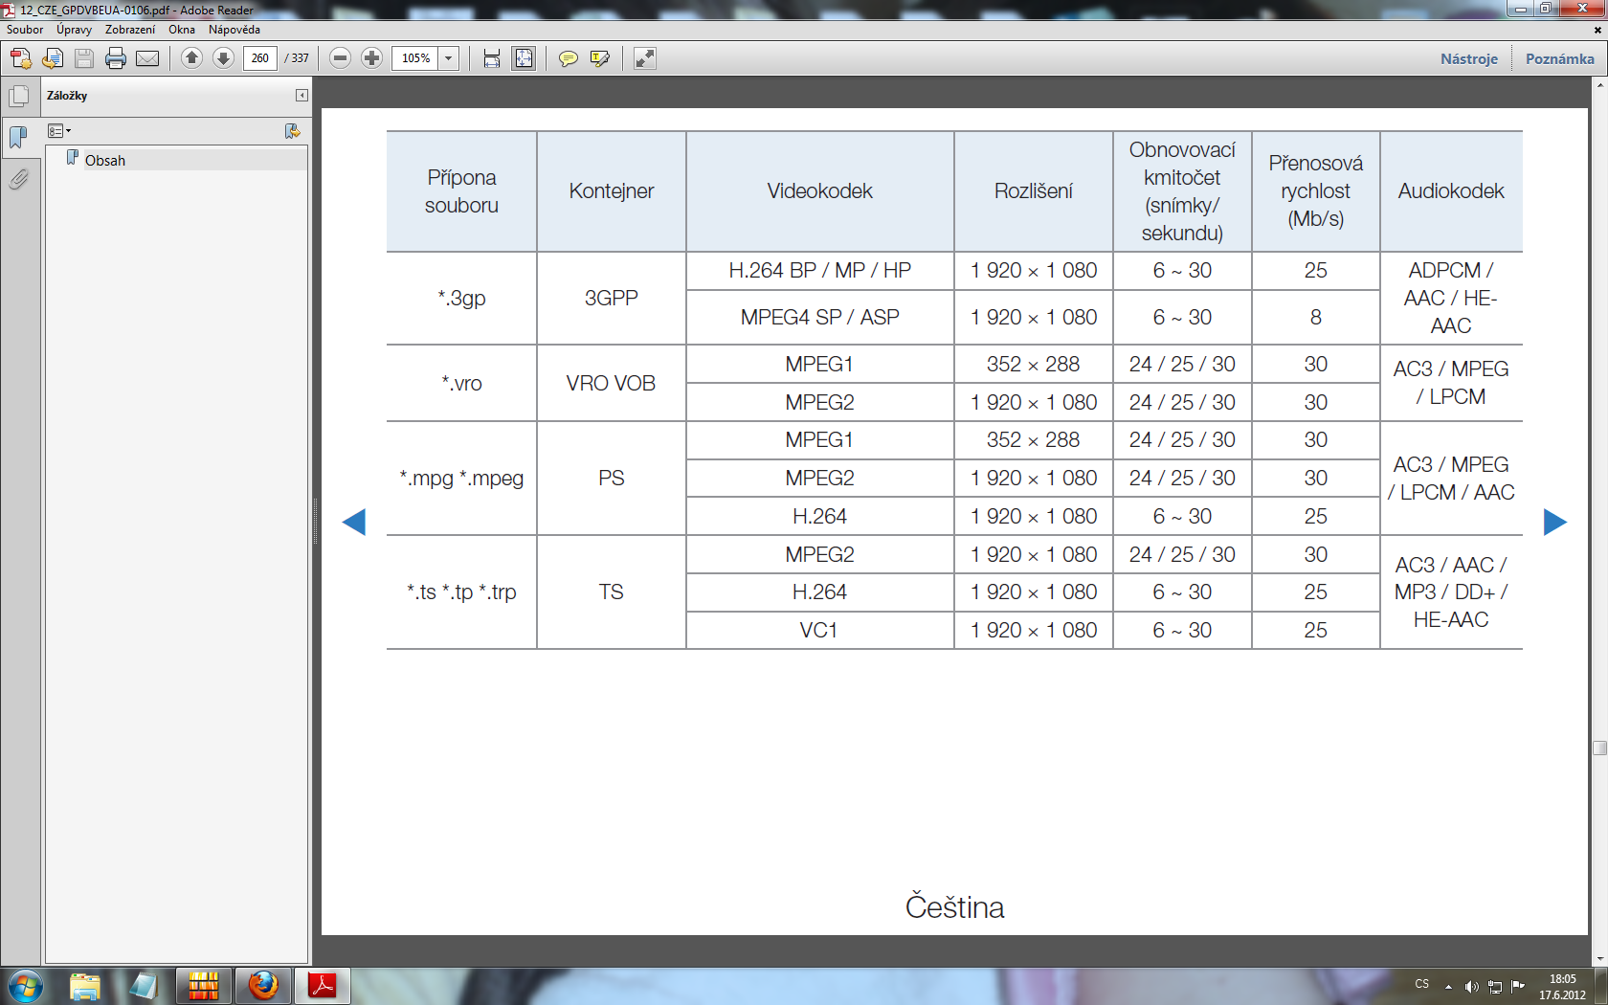Click the "Audiokodek" column header
The width and height of the screenshot is (1608, 1005).
[1451, 191]
